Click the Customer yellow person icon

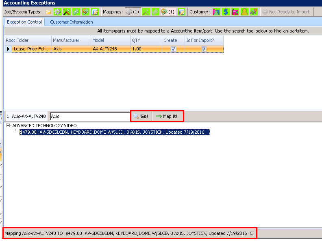coord(244,12)
